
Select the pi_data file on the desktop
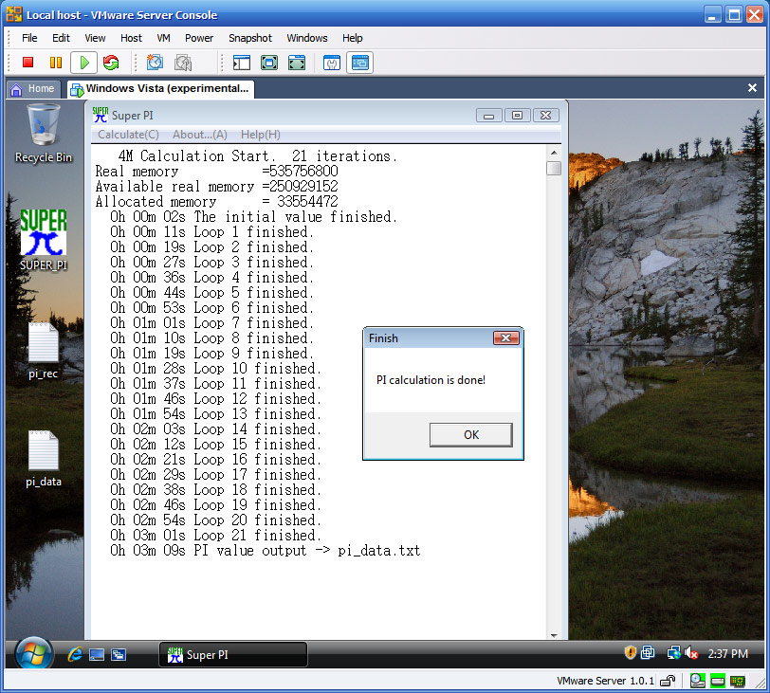coord(44,459)
